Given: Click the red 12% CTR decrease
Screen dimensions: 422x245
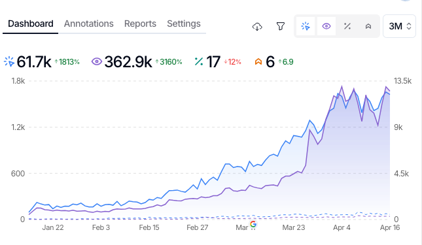Looking at the screenshot, I should [x=232, y=62].
